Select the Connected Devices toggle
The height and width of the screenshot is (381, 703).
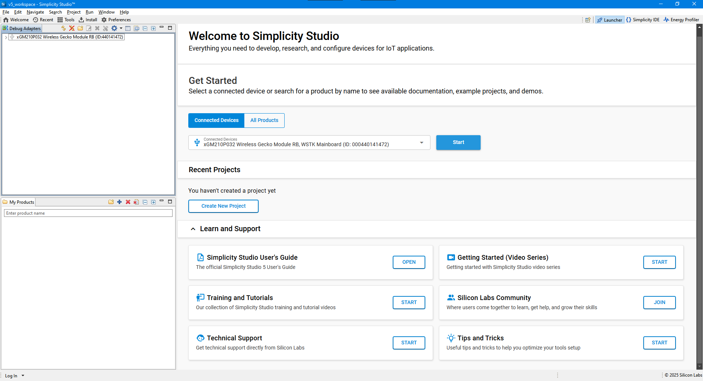pyautogui.click(x=217, y=121)
